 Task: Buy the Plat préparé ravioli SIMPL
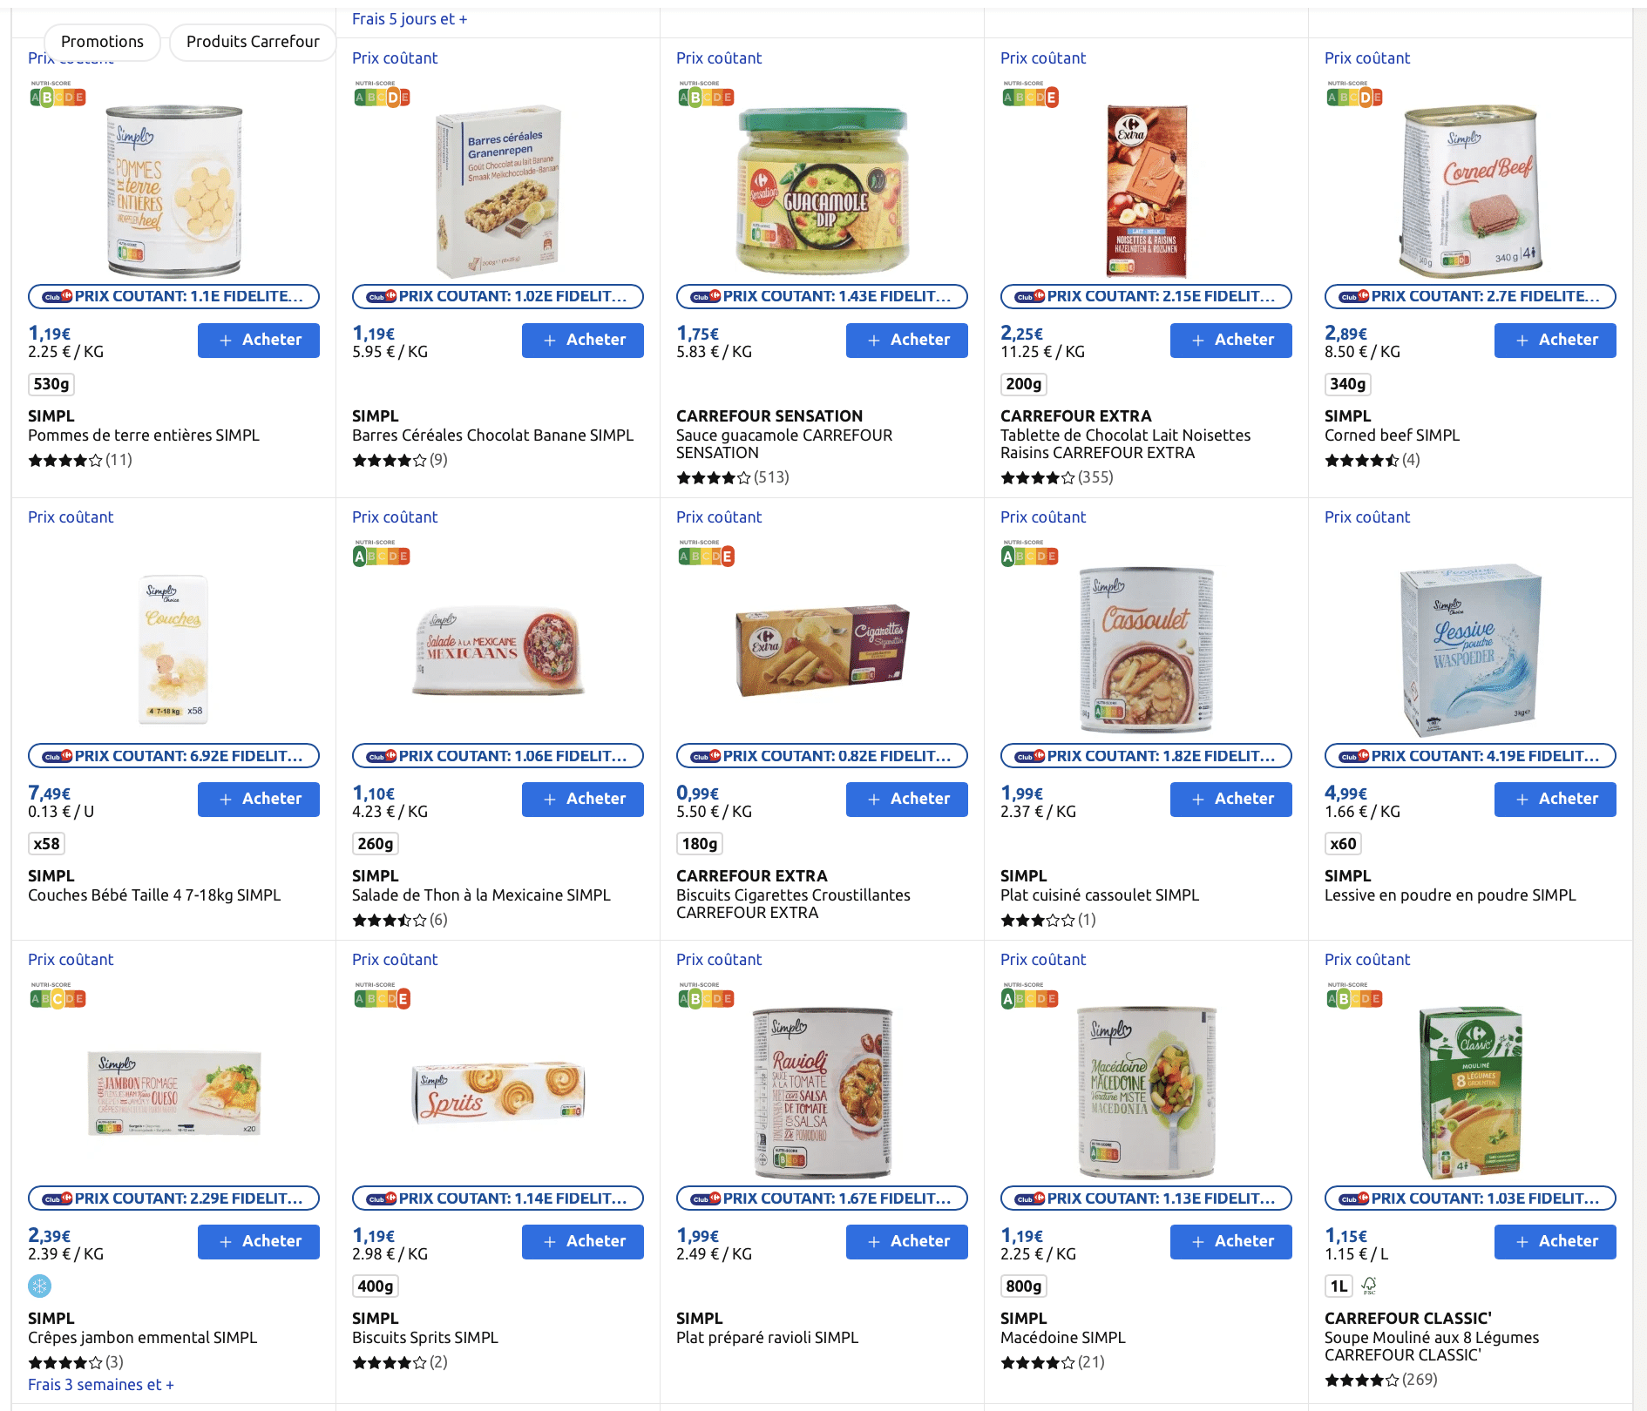point(906,1241)
